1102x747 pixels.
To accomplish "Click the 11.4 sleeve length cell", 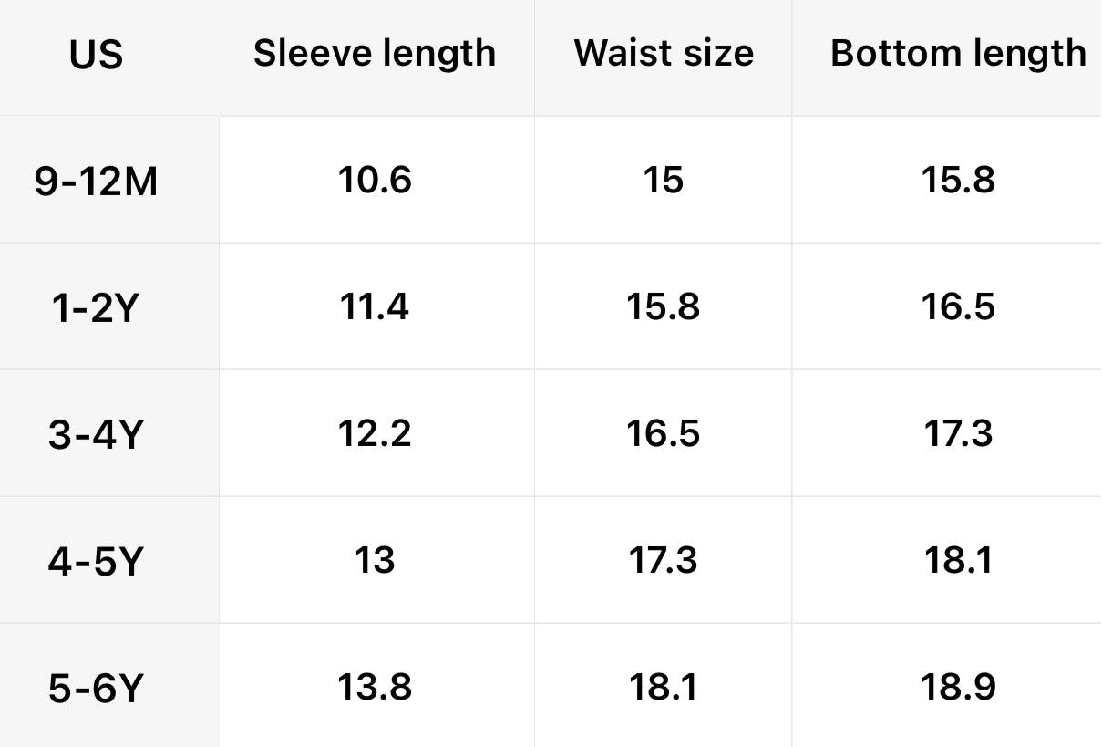I will [375, 306].
